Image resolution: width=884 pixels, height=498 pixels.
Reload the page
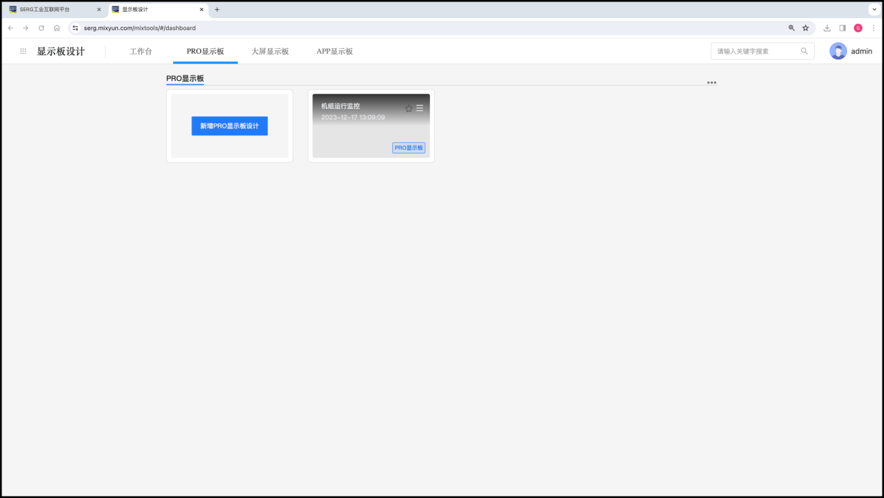[x=41, y=28]
